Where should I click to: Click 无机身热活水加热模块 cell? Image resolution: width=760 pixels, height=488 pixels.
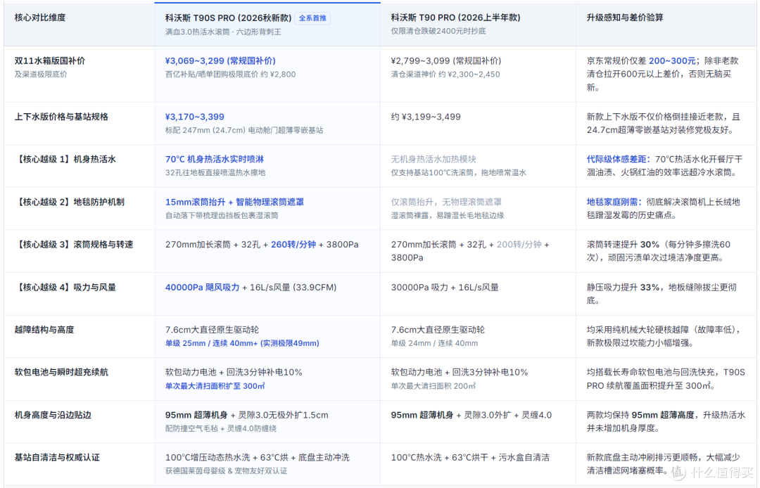point(433,160)
